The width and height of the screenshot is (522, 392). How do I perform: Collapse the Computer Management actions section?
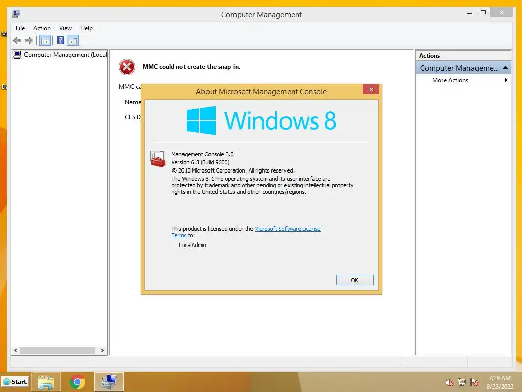coord(505,68)
